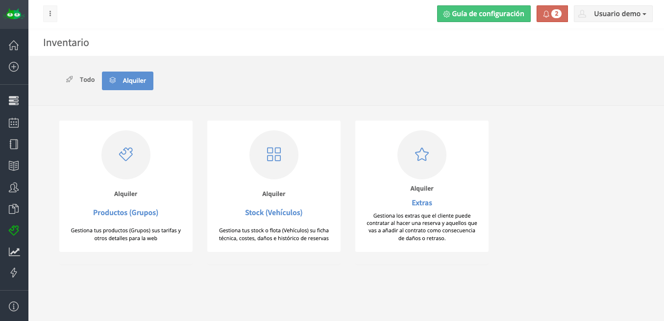Viewport: 664px width, 321px height.
Task: Select the Alquiler filter tab
Action: [x=127, y=81]
